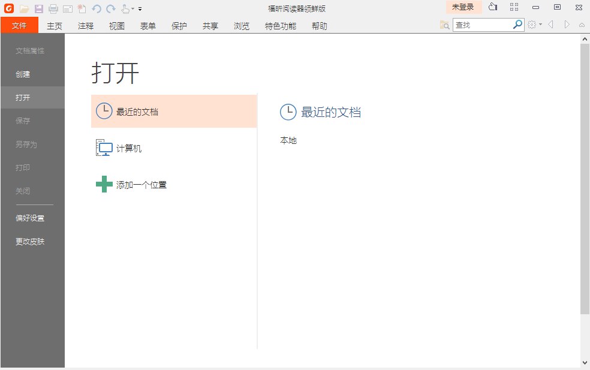Click the clock icon beside 最近的文档
Screen dimensions: 590x370
[103, 112]
